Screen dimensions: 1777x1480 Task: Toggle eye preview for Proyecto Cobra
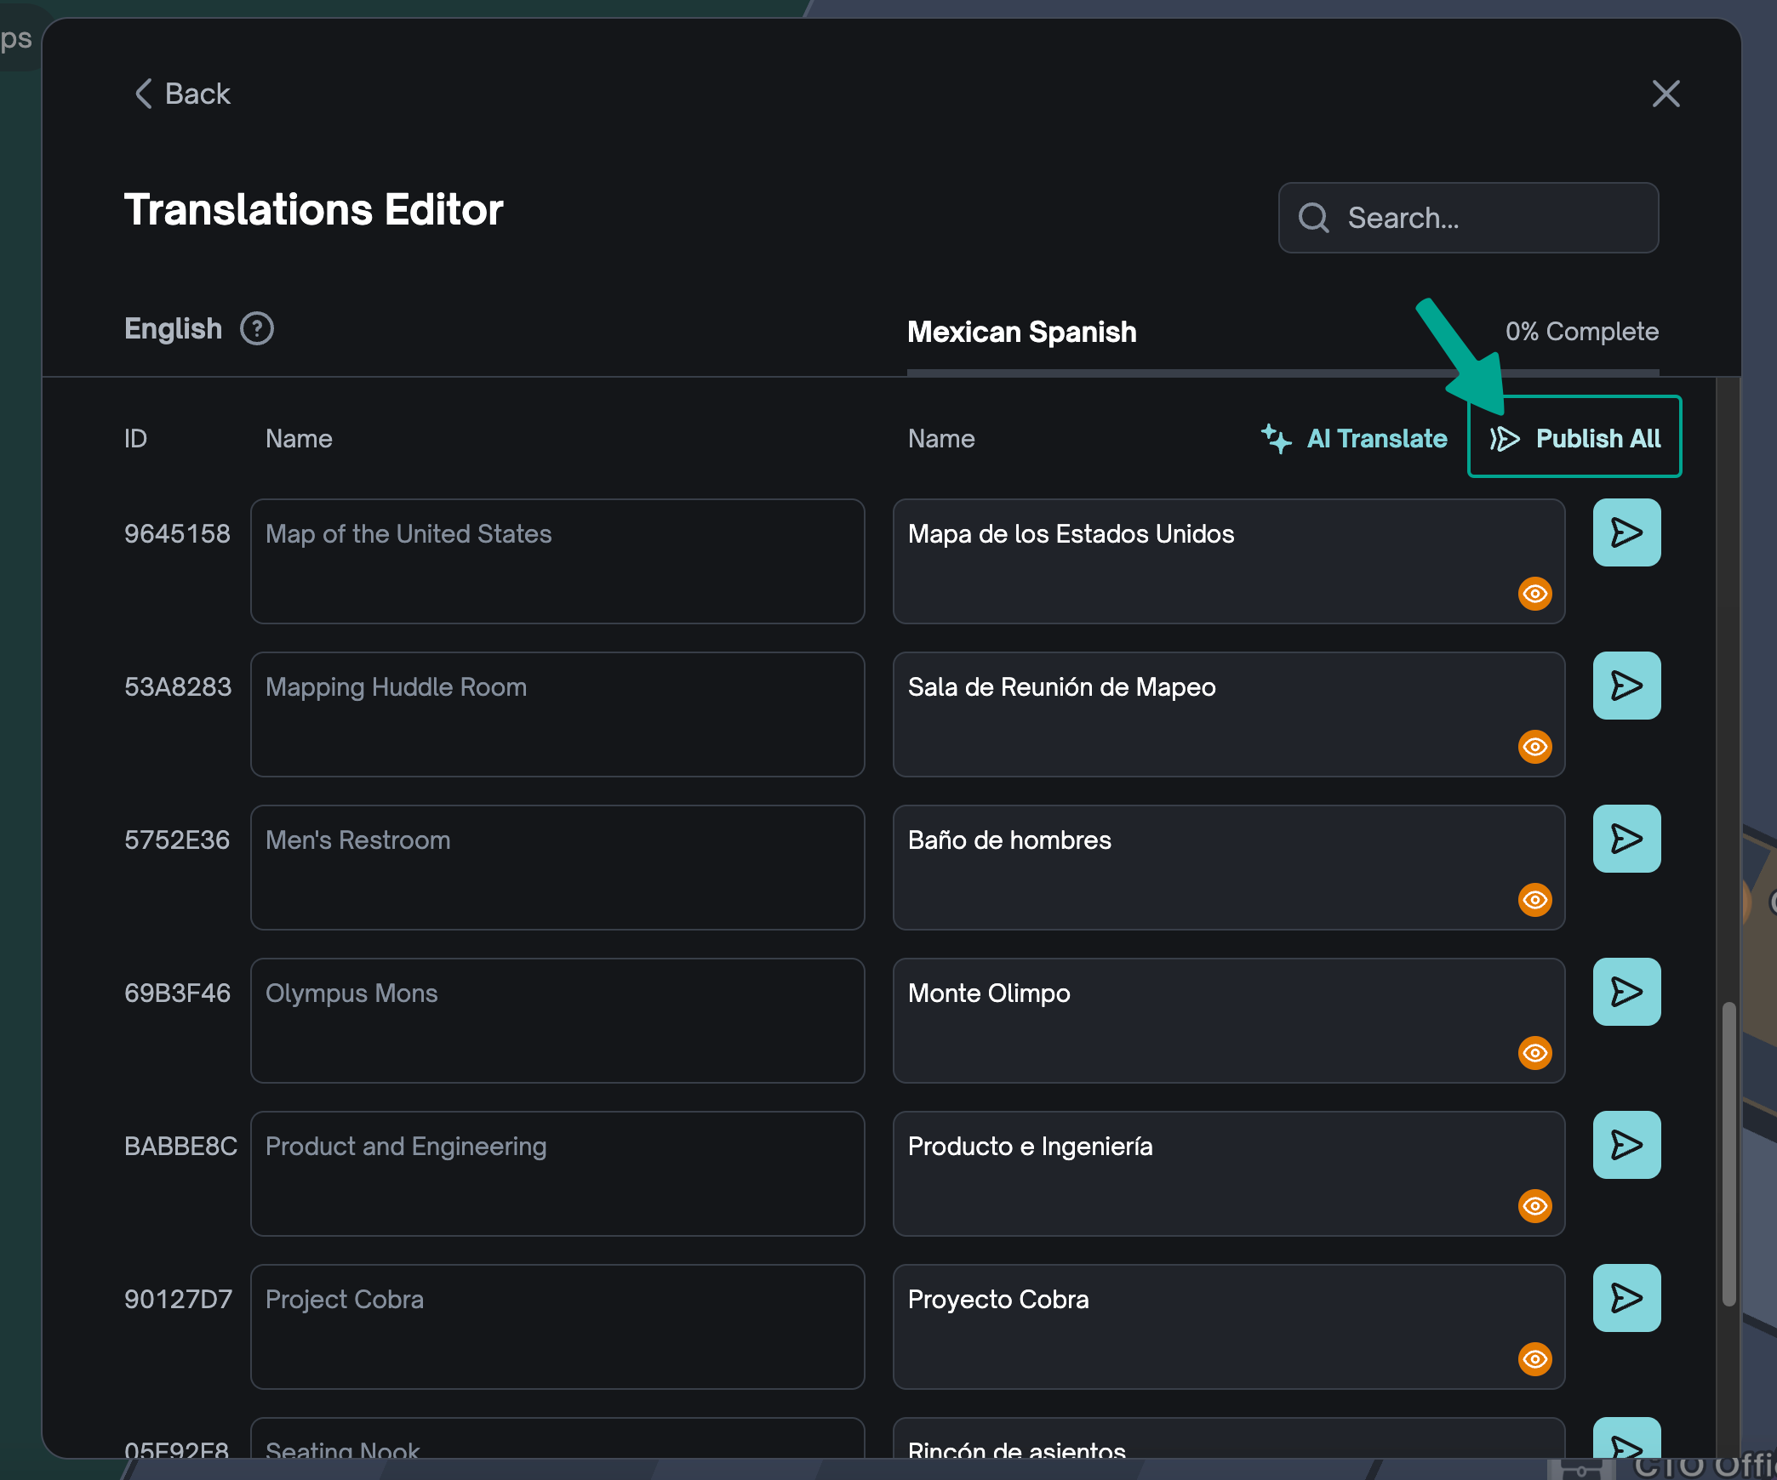pyautogui.click(x=1534, y=1359)
